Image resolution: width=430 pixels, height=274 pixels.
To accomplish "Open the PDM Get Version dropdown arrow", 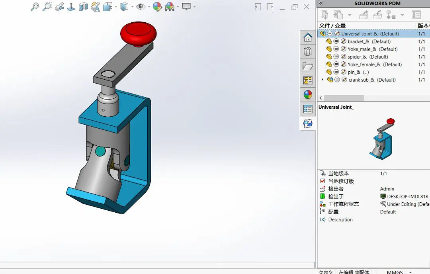I will point(350,15).
